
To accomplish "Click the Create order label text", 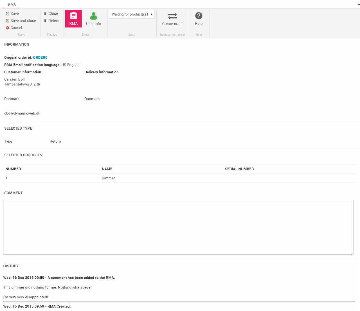I will 172,24.
